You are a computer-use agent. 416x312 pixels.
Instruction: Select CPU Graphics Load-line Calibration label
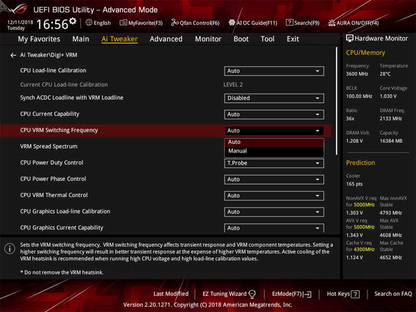click(x=65, y=211)
